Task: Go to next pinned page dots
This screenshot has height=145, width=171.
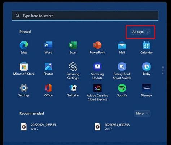Action: [163, 70]
